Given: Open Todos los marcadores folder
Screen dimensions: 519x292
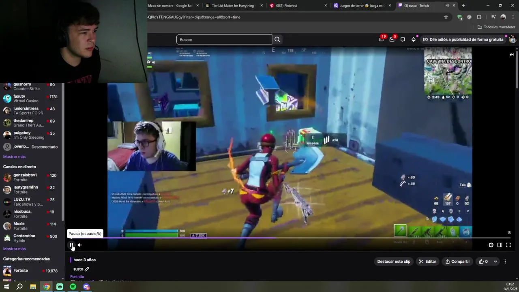Looking at the screenshot, I should click(496, 27).
